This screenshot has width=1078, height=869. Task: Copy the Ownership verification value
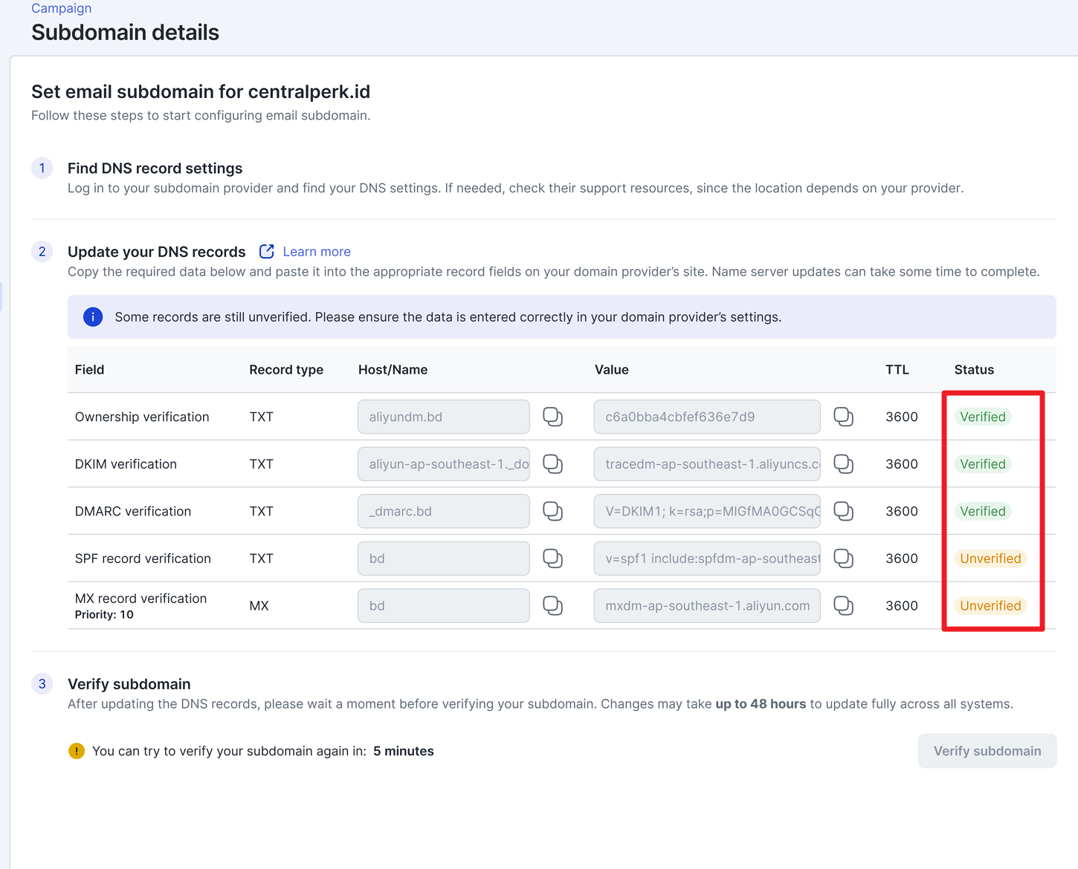click(843, 417)
